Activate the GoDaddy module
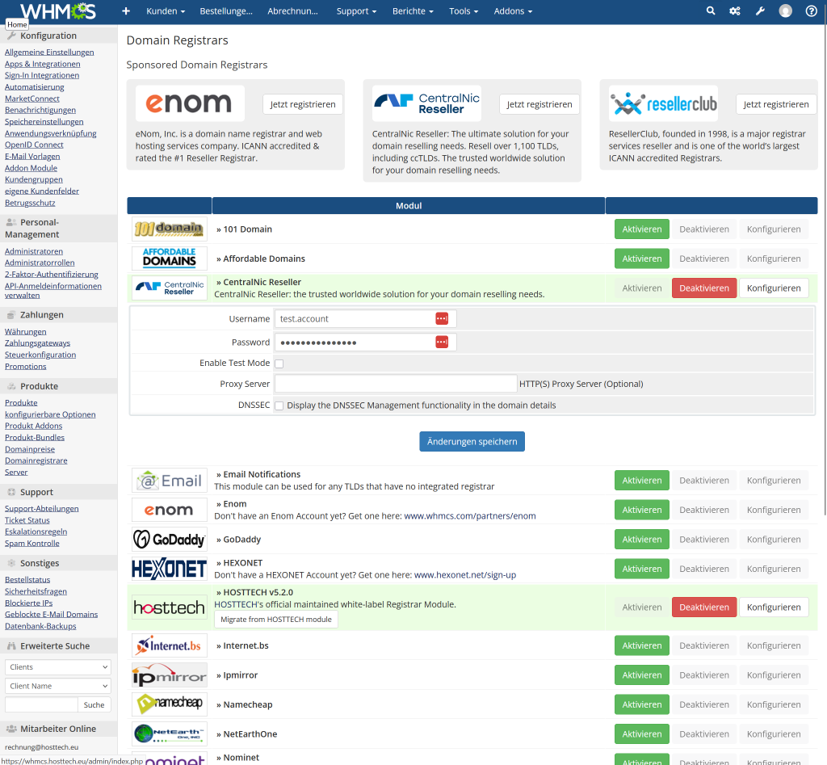Image resolution: width=827 pixels, height=765 pixels. click(x=642, y=539)
